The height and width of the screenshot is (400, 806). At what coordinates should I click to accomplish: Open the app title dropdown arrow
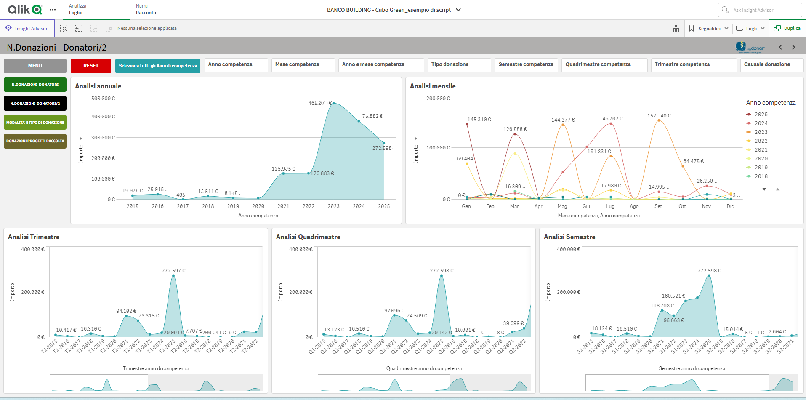(x=458, y=10)
